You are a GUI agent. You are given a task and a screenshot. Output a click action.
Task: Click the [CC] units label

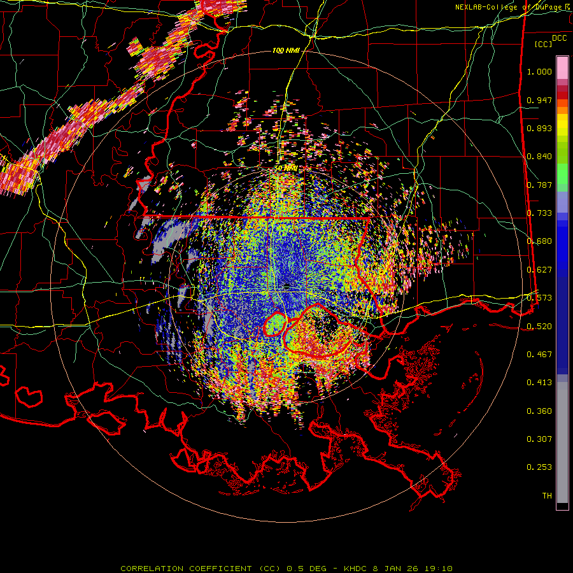click(544, 44)
